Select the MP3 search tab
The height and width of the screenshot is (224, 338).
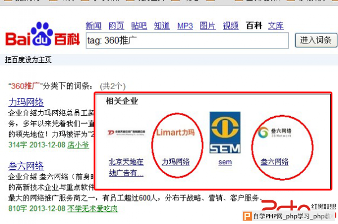[185, 26]
